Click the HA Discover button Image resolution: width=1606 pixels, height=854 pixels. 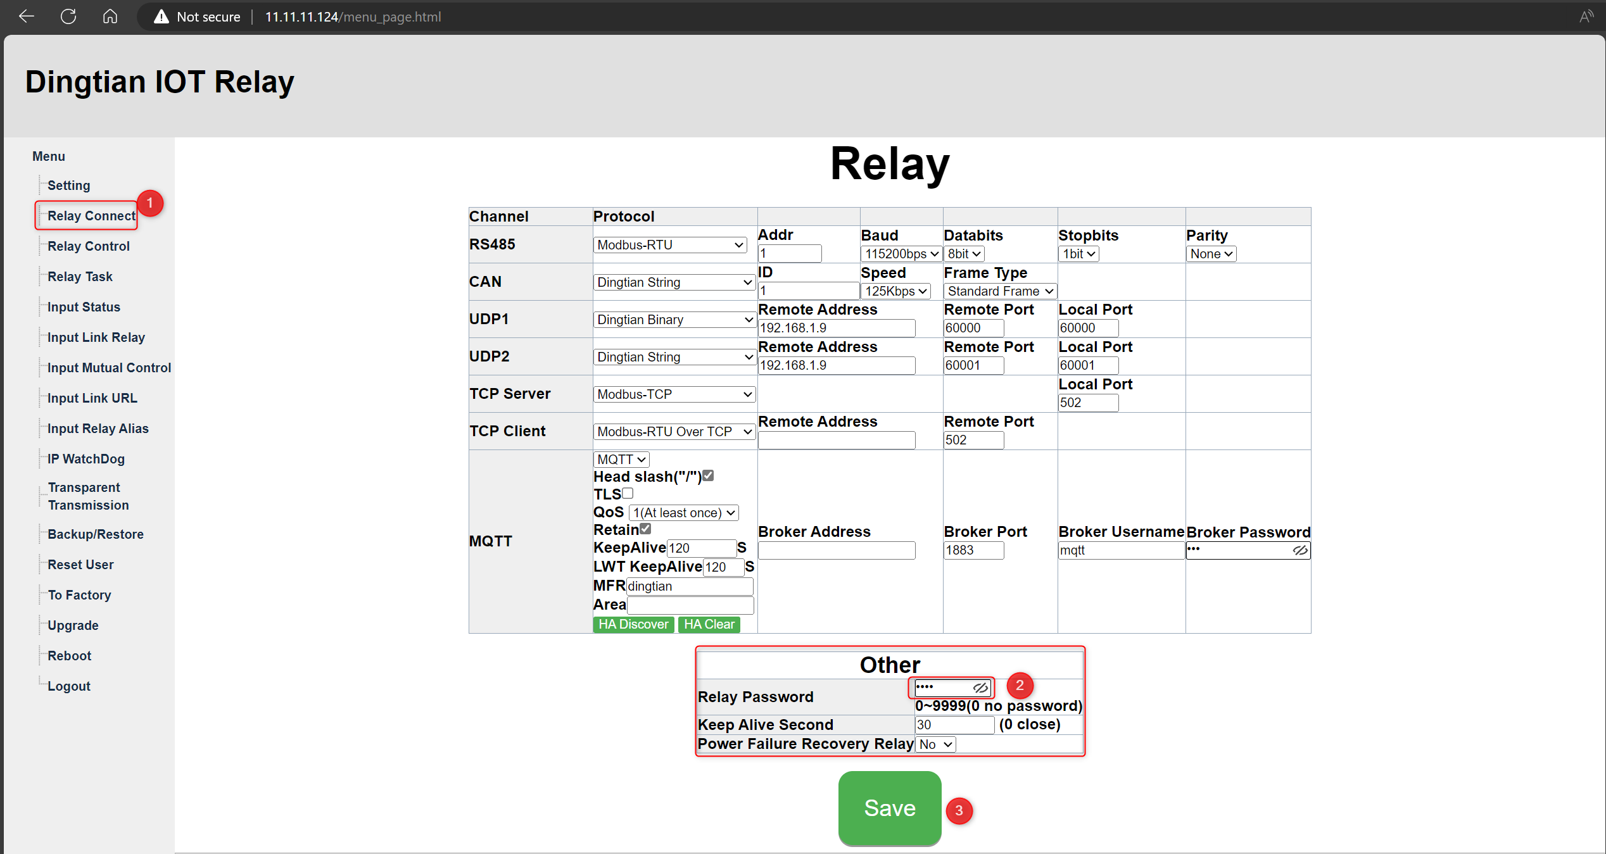point(633,625)
